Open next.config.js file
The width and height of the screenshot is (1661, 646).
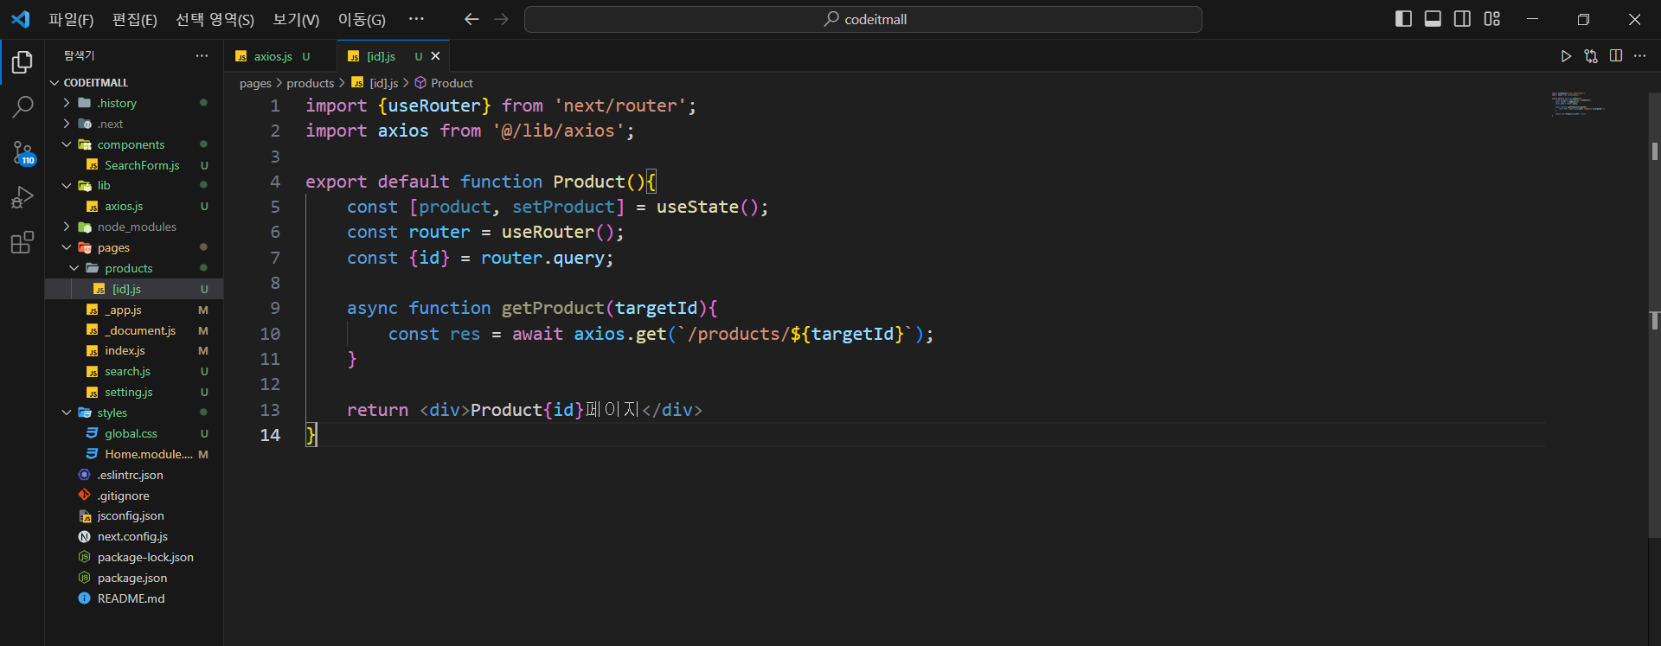click(x=134, y=536)
